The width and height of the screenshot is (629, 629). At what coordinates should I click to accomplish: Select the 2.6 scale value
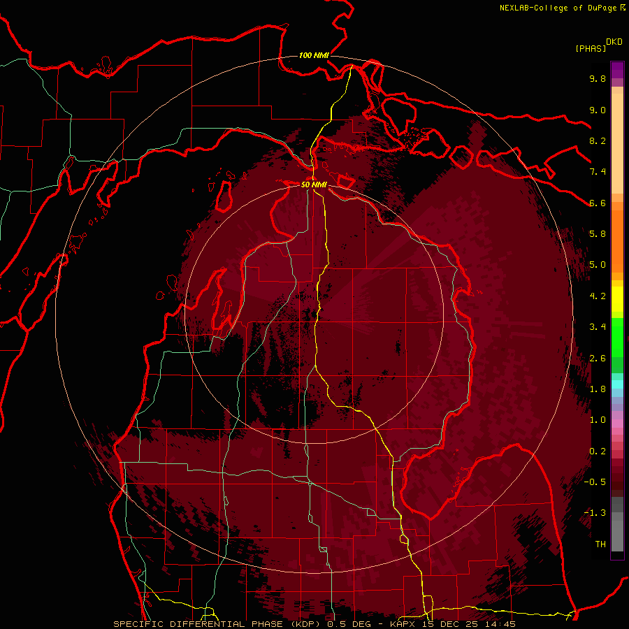pyautogui.click(x=598, y=359)
